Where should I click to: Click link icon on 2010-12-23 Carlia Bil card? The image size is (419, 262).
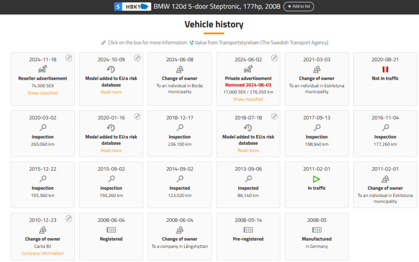click(x=69, y=219)
